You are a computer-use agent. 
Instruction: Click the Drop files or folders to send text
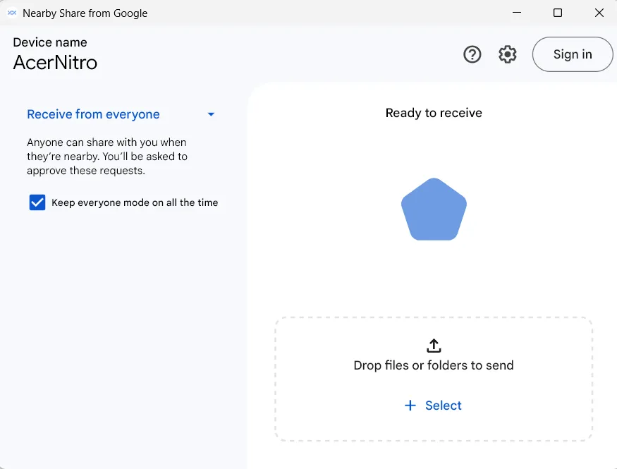(434, 365)
